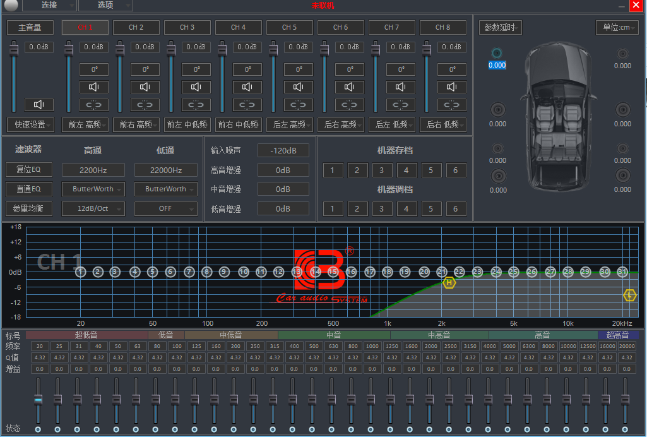Toggle CH 8 phase 0° button
Image resolution: width=647 pixels, height=437 pixels.
pos(452,69)
